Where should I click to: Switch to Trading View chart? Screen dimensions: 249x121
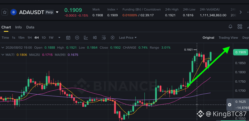click(x=228, y=38)
